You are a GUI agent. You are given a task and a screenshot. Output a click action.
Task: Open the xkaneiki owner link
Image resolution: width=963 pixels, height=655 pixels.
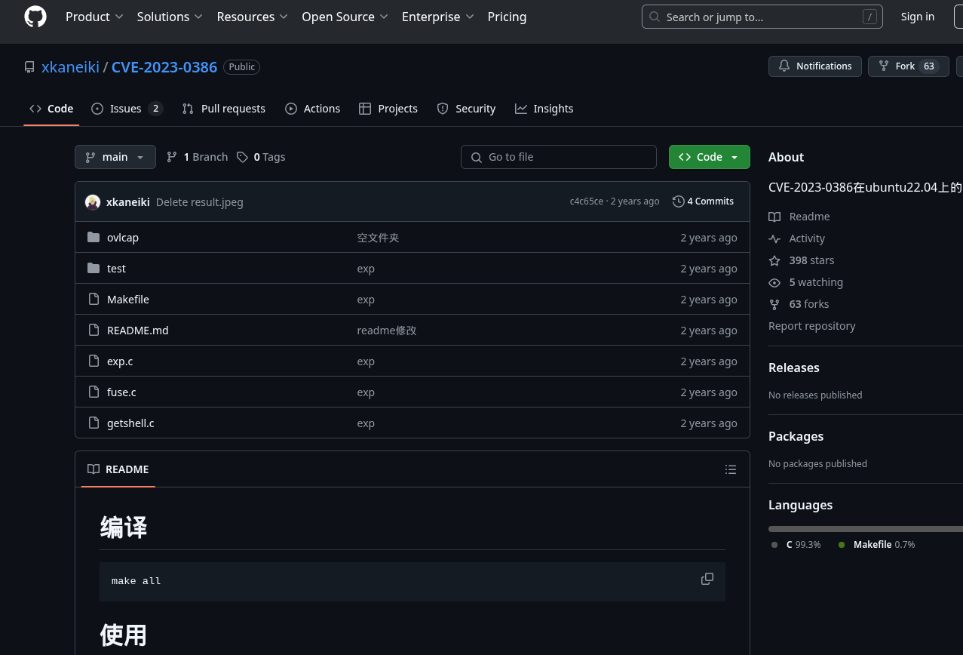coord(70,67)
